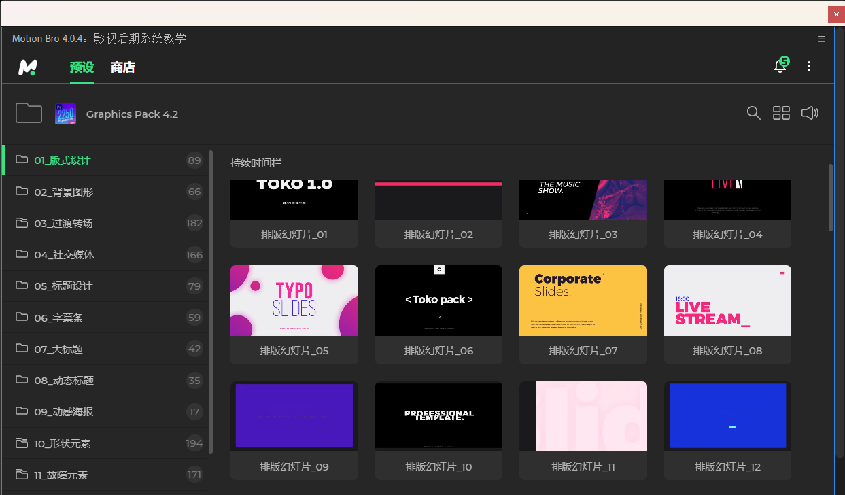Click the preset list vertical scrollbar
Screen dimensions: 845x495
point(830,197)
